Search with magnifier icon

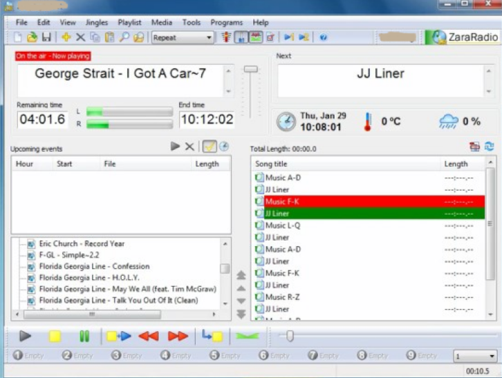124,37
